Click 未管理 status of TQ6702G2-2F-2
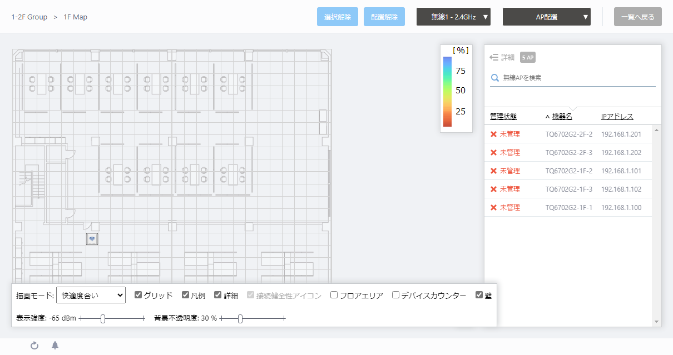The width and height of the screenshot is (673, 355). 510,134
